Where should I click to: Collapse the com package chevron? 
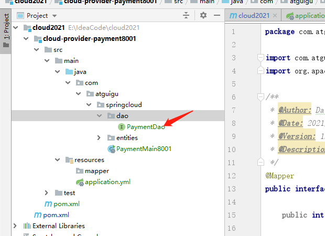coord(68,83)
